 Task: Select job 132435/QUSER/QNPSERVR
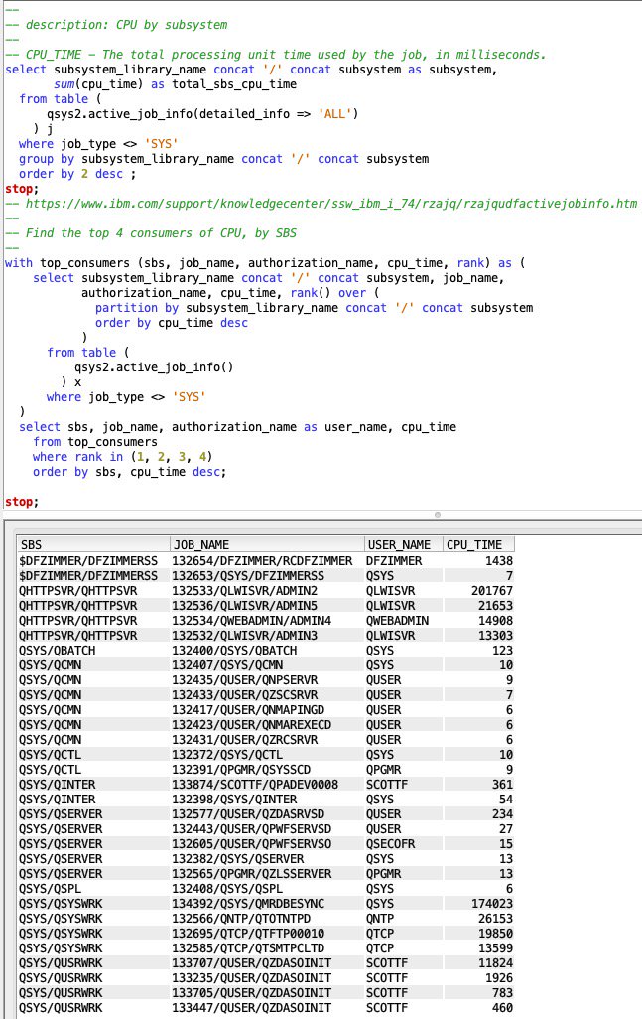click(245, 679)
